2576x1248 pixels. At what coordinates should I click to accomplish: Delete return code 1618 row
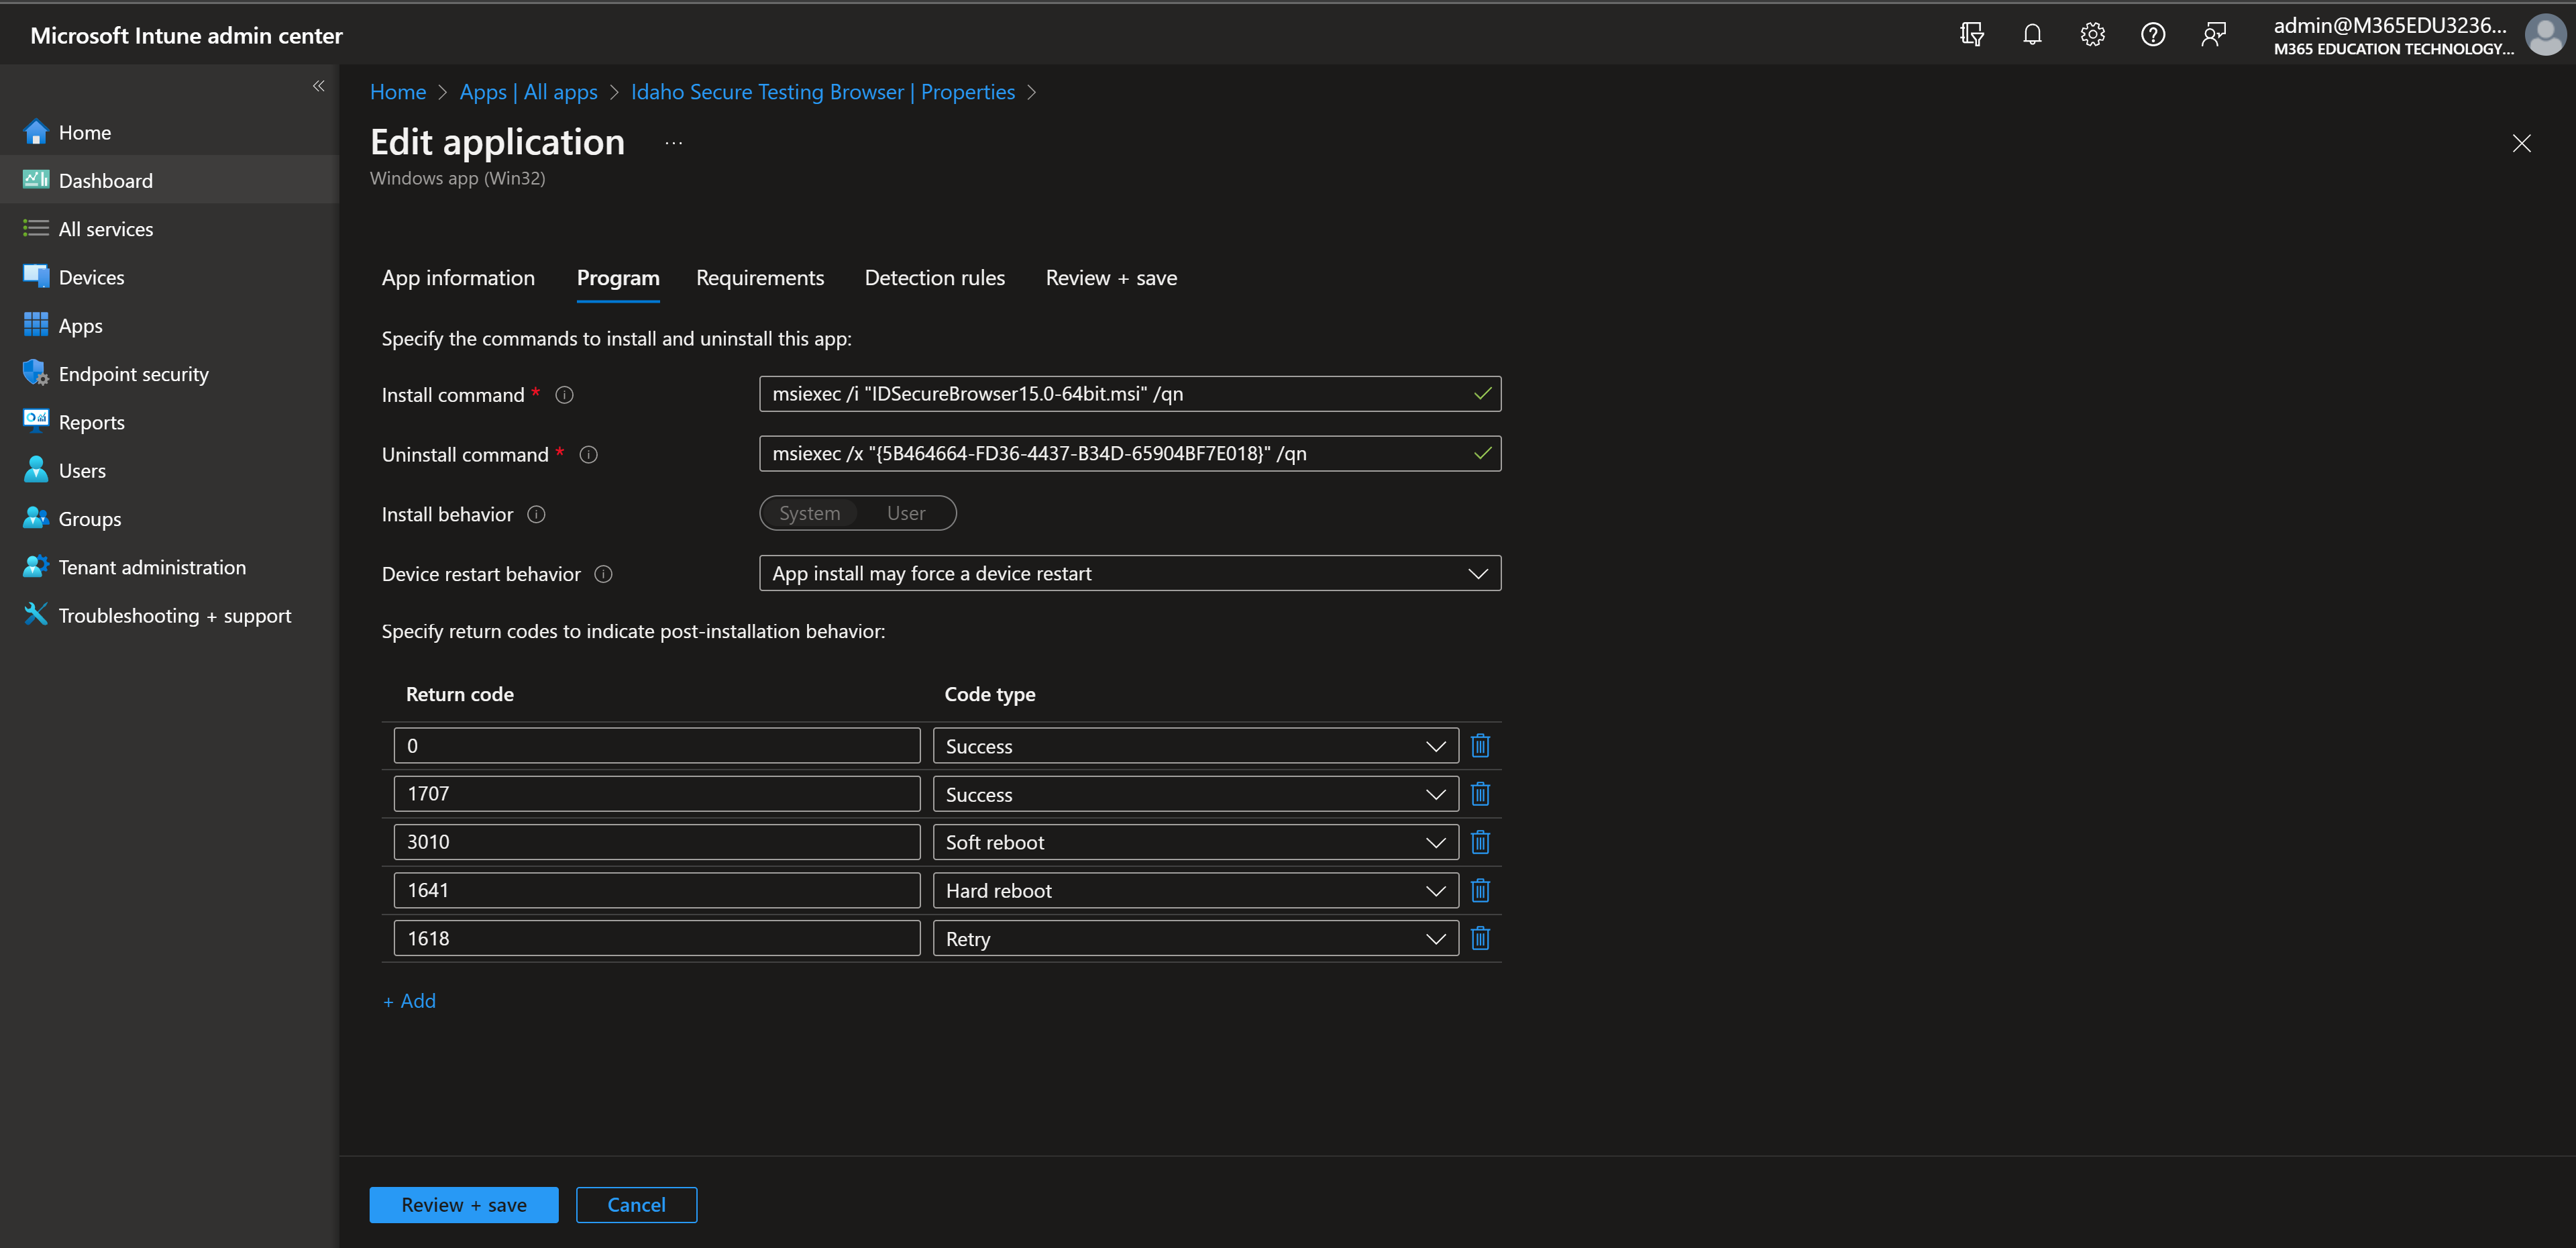coord(1481,938)
